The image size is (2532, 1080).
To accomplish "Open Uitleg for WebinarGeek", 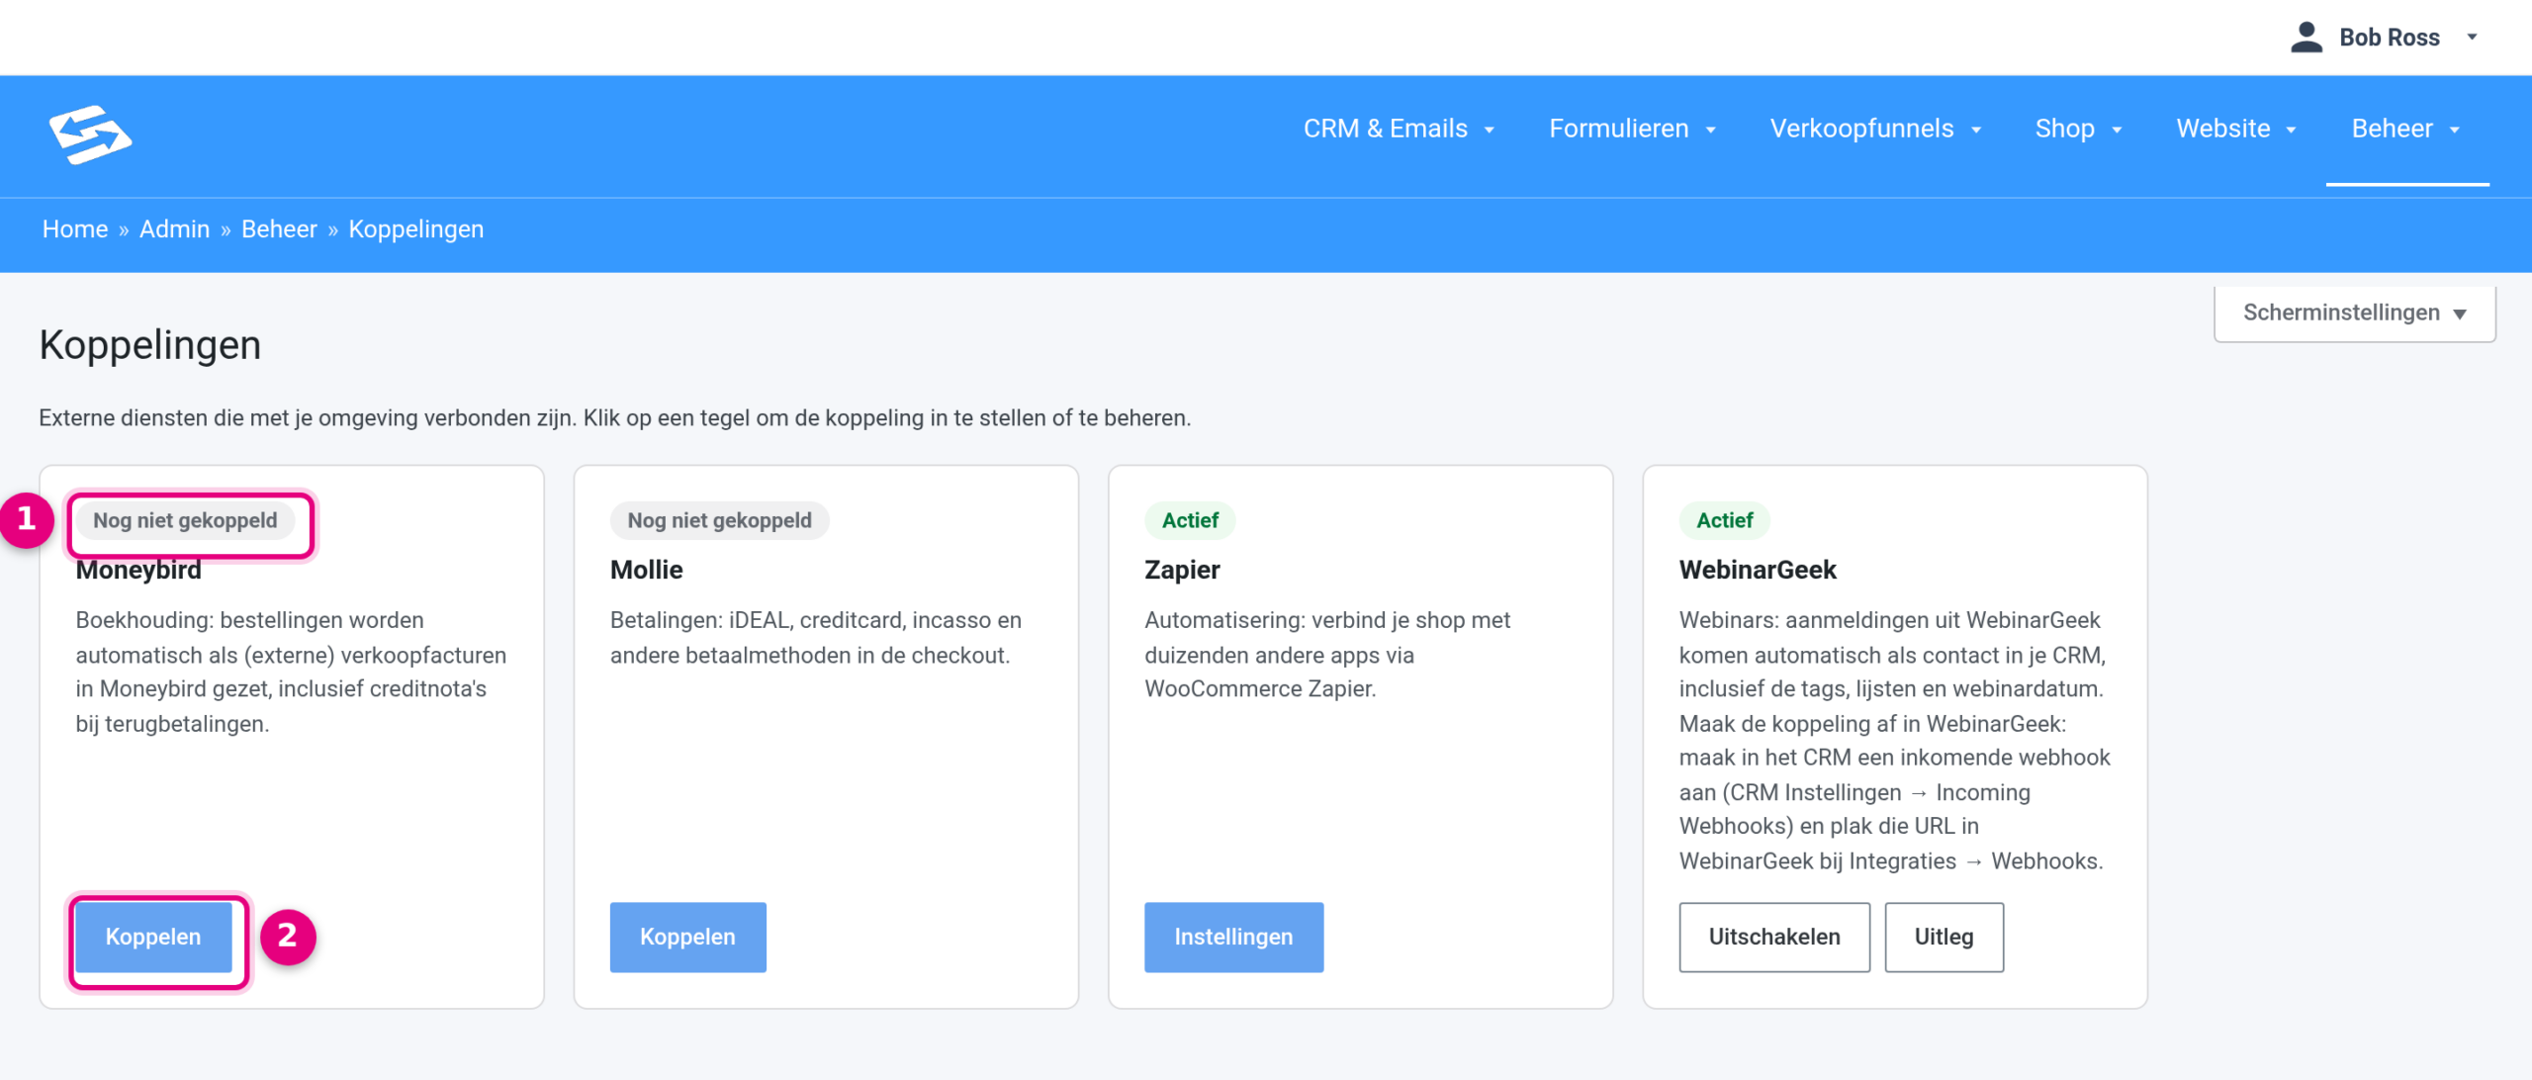I will [1944, 937].
